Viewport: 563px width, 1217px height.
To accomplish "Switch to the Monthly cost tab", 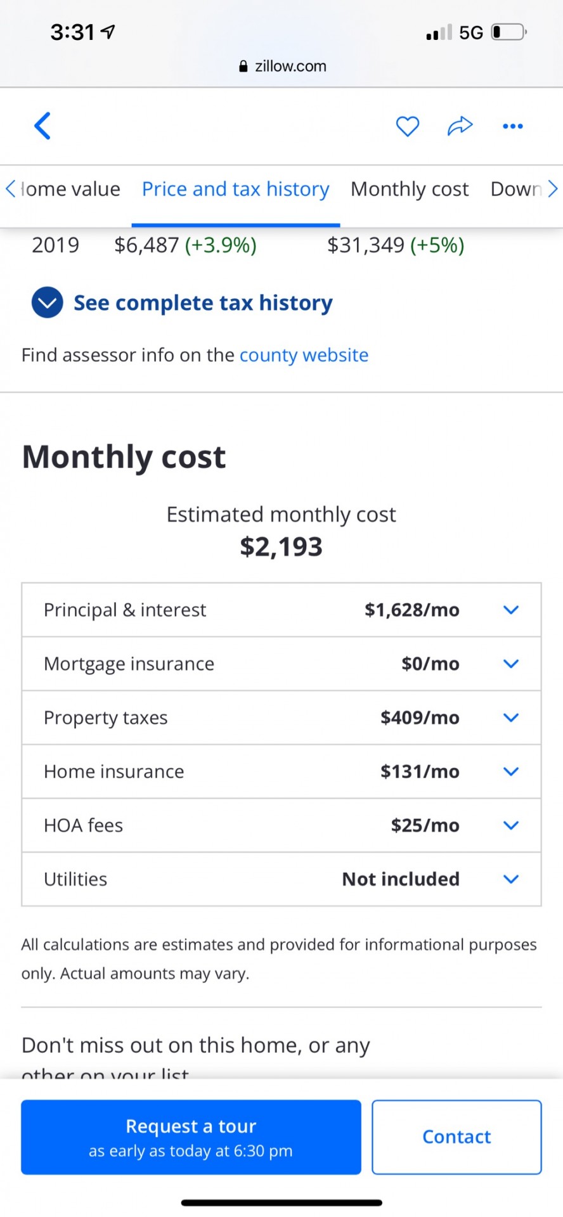I will point(410,189).
